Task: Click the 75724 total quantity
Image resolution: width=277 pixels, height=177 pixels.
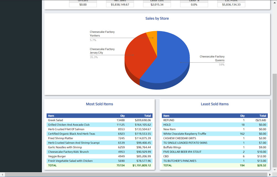Action: pos(120,166)
